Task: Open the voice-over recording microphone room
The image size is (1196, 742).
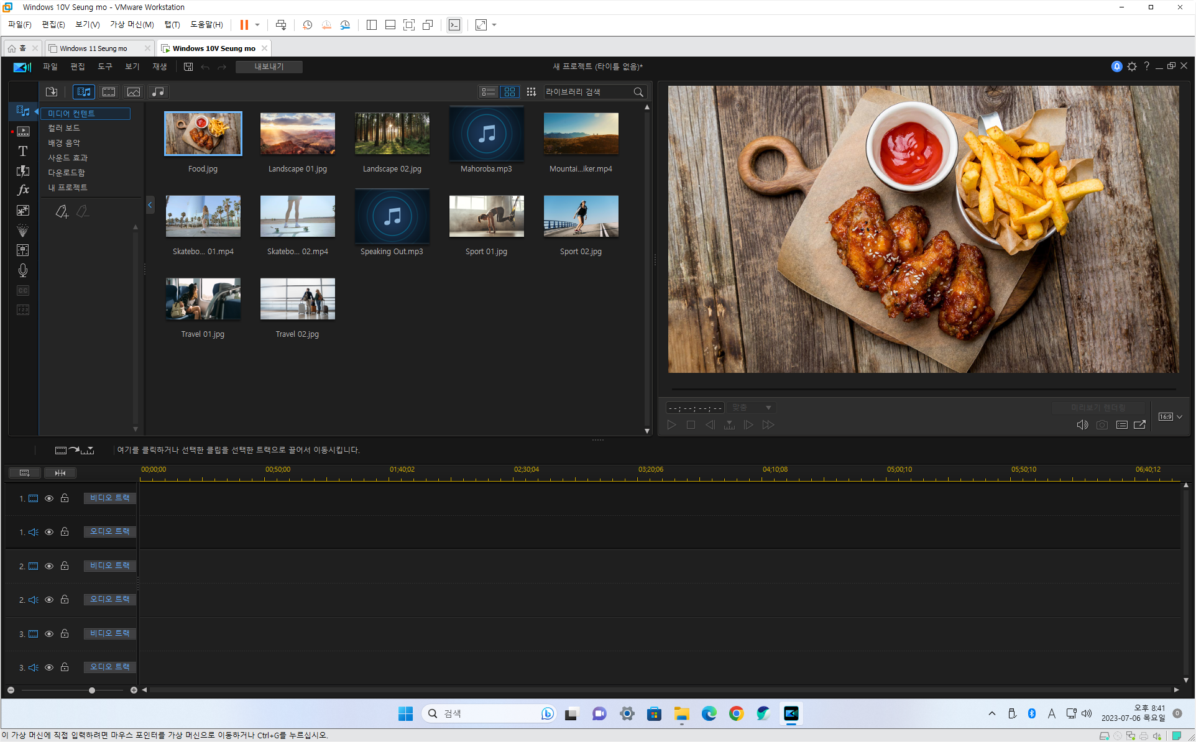Action: [23, 270]
